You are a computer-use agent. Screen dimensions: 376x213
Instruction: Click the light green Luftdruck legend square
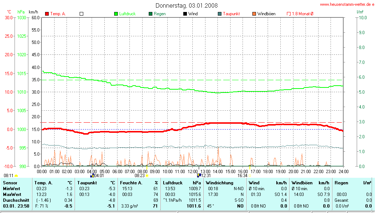click(116, 14)
